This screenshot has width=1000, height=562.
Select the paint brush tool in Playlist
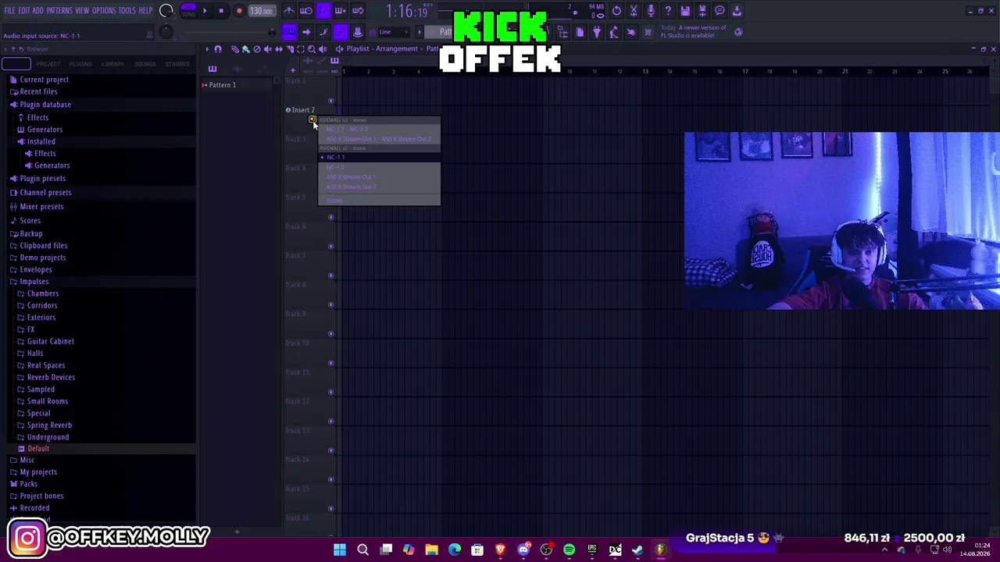click(x=245, y=49)
